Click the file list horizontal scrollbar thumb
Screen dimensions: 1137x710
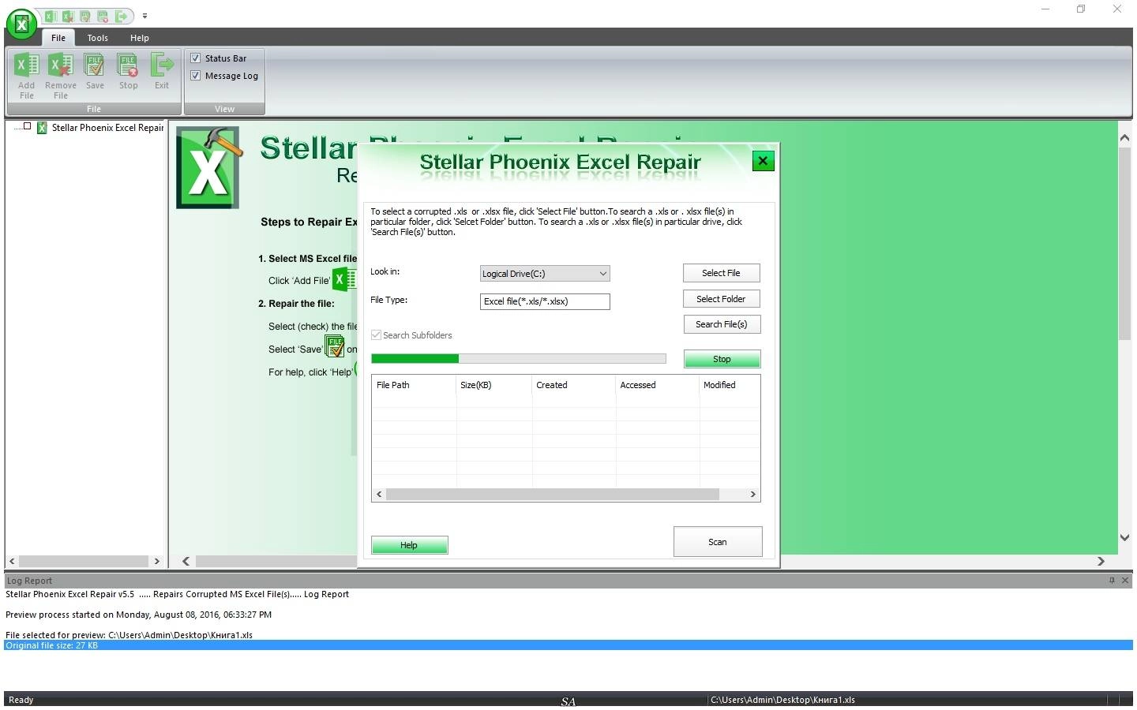click(x=553, y=494)
